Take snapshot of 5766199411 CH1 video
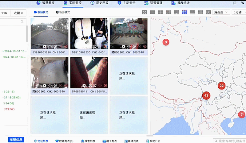 84,86
